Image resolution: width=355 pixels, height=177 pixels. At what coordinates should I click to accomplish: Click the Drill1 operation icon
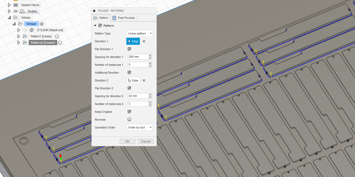click(x=32, y=30)
